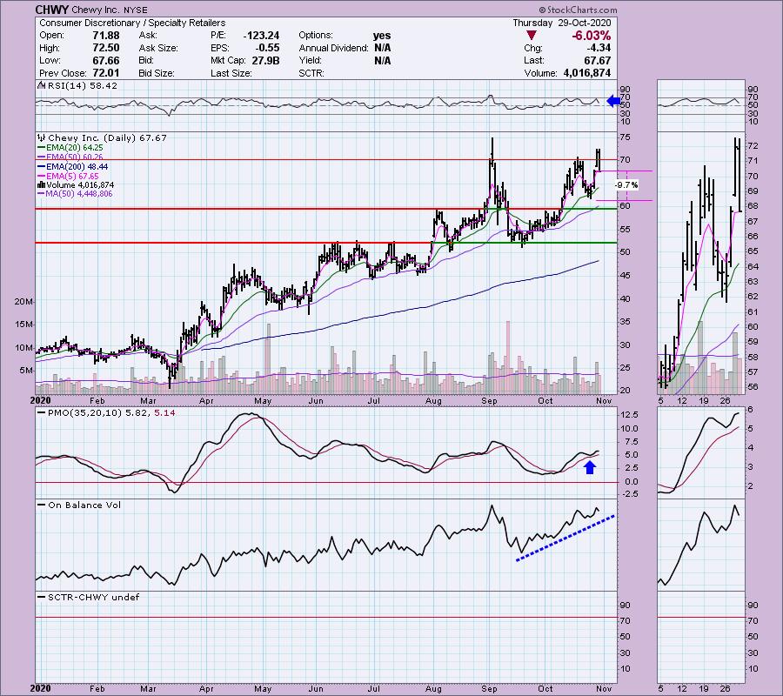Click the 'EMA(50) 60.26' legend entry

[x=75, y=157]
